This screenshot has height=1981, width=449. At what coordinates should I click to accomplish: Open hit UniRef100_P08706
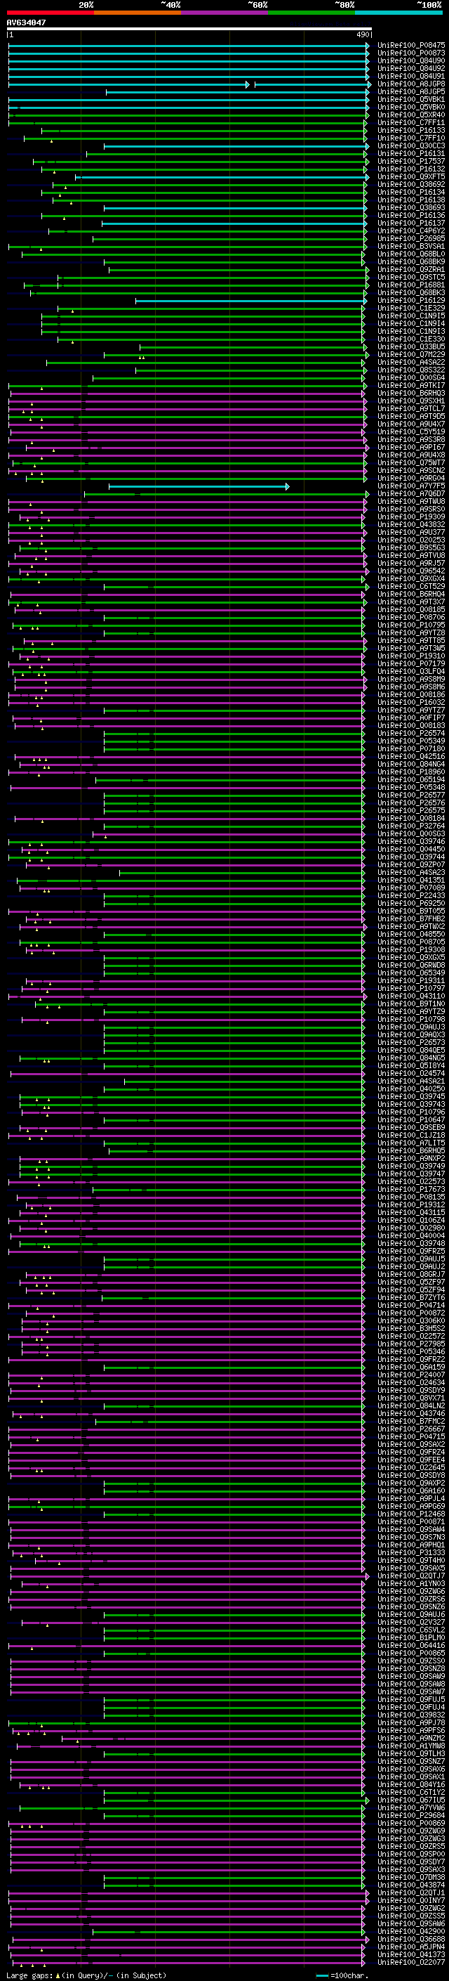point(411,617)
